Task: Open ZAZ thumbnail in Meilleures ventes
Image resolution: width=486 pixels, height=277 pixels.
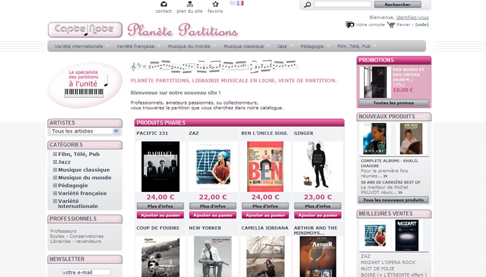Action: (x=375, y=236)
